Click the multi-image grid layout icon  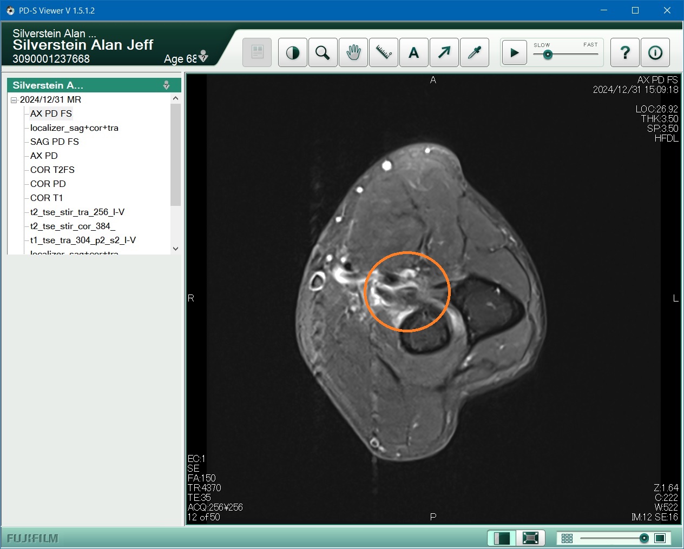pyautogui.click(x=567, y=538)
